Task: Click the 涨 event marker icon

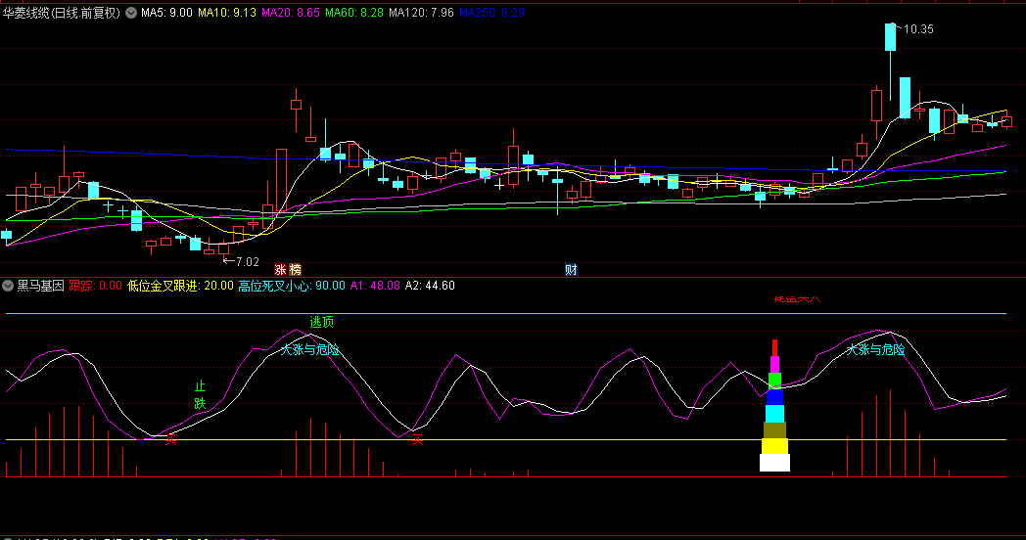Action: tap(280, 269)
